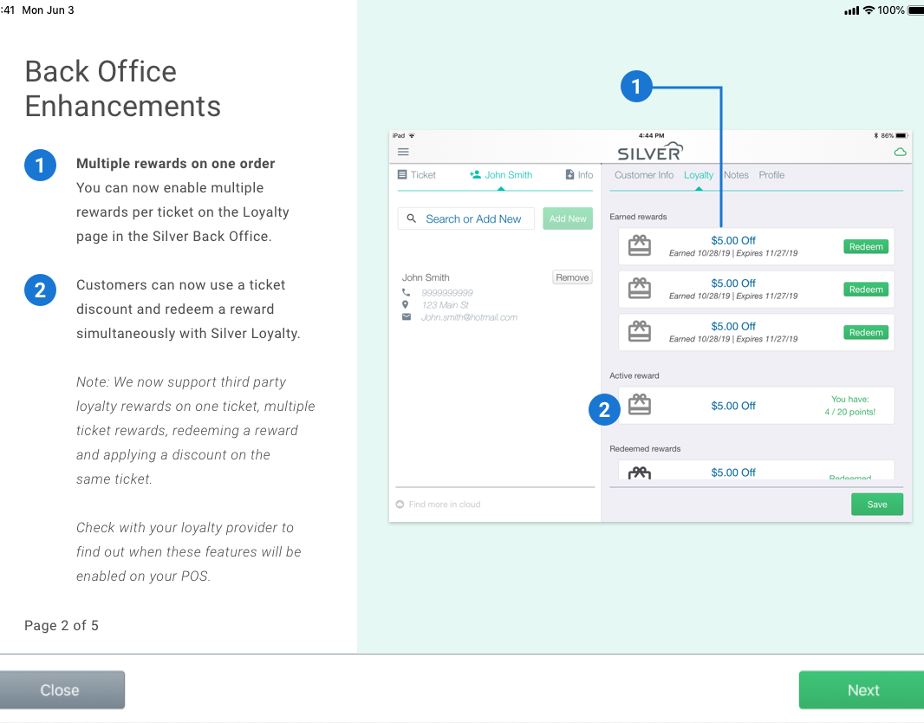
Task: Click the "123 Main St" address
Action: 445,304
